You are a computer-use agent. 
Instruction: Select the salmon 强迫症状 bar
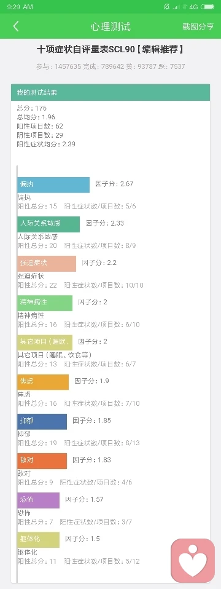(x=47, y=264)
